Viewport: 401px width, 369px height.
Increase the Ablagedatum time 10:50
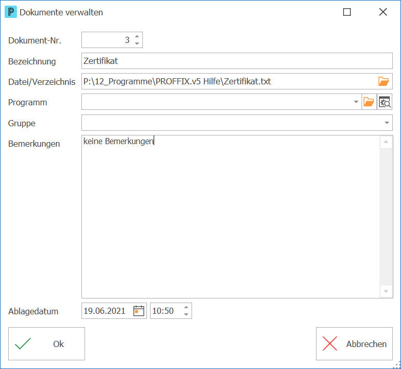pos(186,307)
